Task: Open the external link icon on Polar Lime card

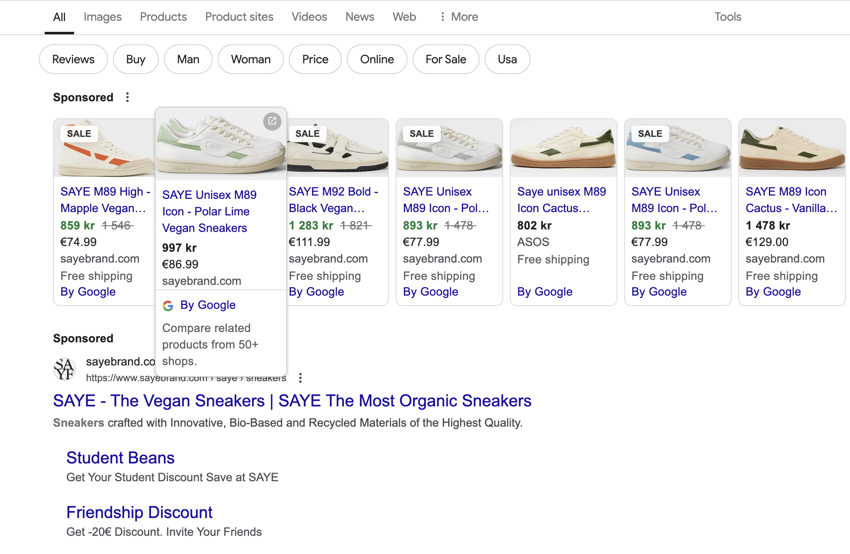Action: point(272,121)
